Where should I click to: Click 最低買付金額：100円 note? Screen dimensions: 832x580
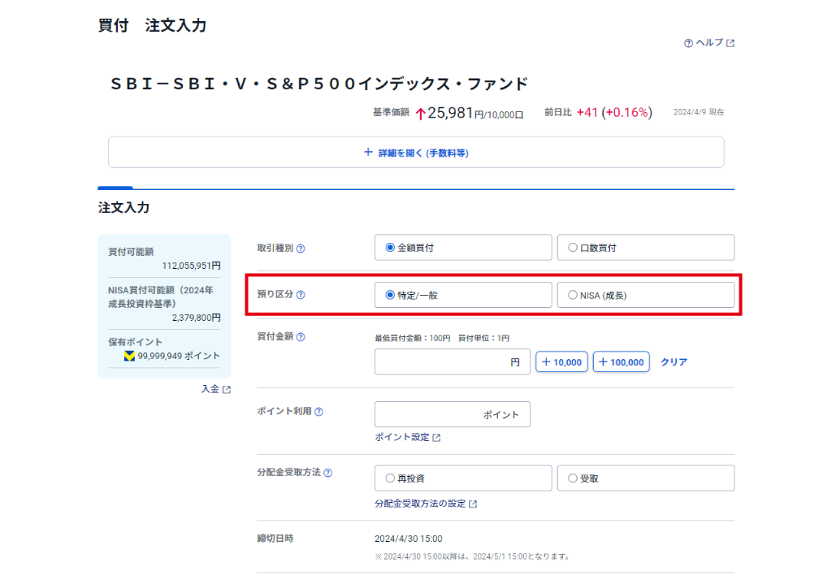pyautogui.click(x=412, y=338)
